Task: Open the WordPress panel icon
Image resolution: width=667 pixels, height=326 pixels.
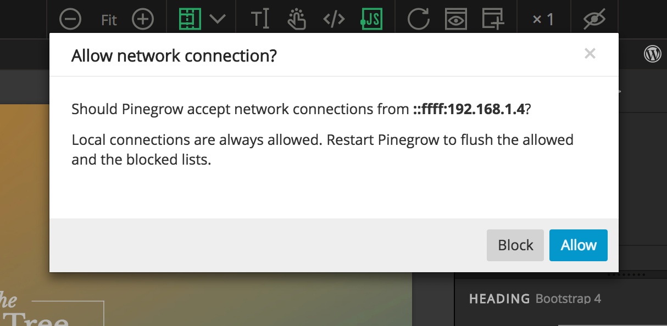Action: point(652,54)
